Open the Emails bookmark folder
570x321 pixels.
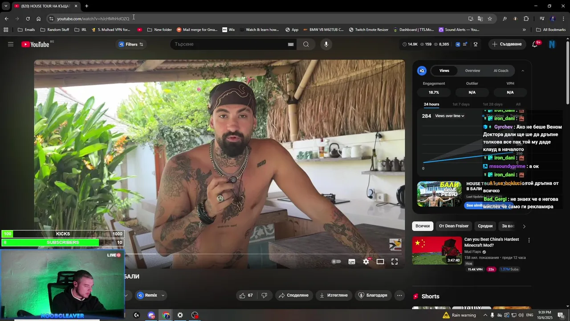tap(26, 30)
